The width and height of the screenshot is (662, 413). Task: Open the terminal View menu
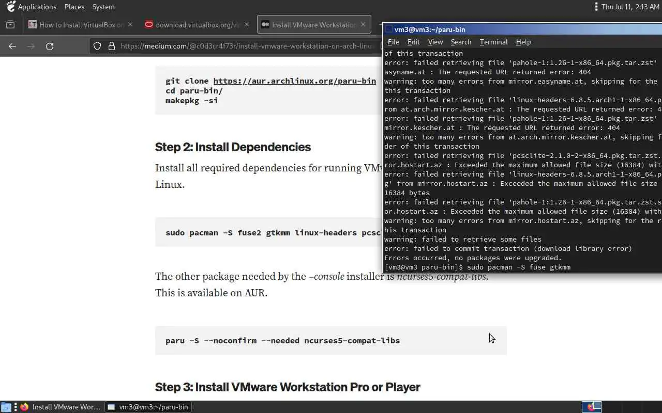click(435, 42)
